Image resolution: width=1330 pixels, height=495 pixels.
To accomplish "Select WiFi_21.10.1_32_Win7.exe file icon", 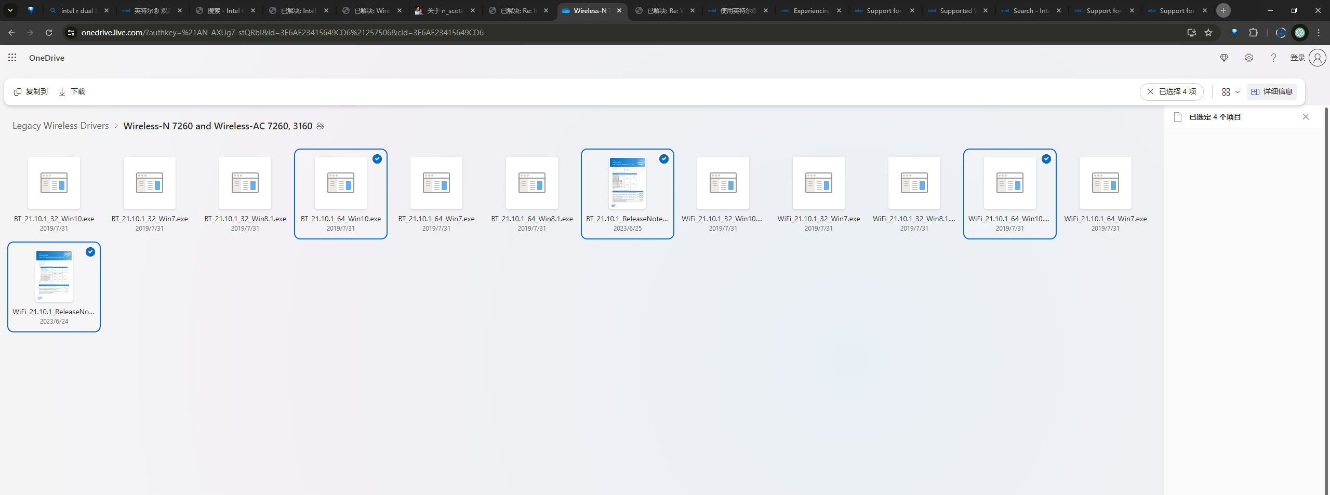I will point(819,183).
